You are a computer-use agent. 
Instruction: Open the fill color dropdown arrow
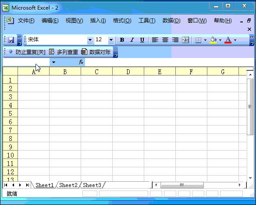point(220,40)
